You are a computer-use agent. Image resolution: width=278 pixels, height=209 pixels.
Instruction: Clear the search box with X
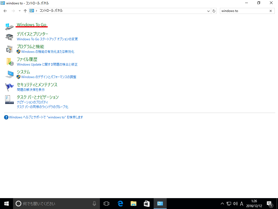coord(271,11)
